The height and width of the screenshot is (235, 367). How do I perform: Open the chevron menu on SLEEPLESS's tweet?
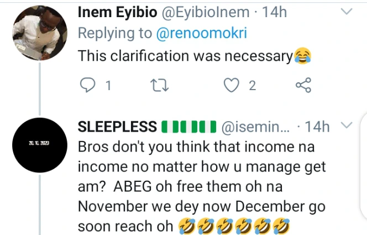(x=347, y=126)
